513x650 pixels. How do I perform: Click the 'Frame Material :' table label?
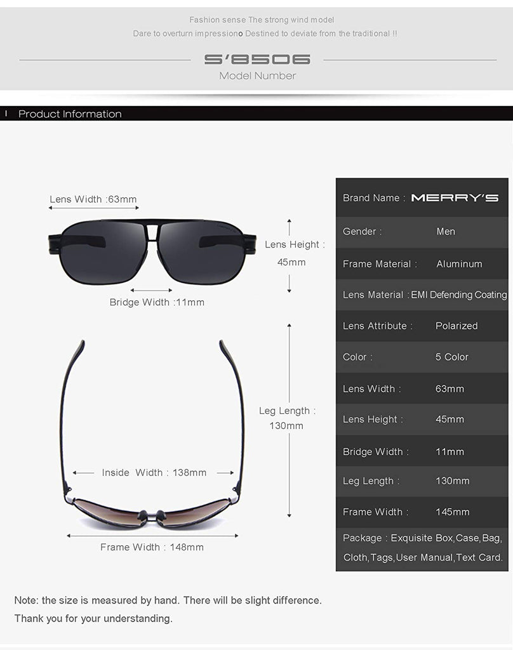click(x=380, y=263)
